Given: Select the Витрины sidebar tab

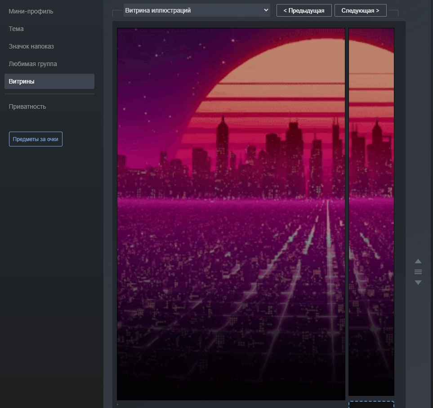Looking at the screenshot, I should [x=49, y=81].
